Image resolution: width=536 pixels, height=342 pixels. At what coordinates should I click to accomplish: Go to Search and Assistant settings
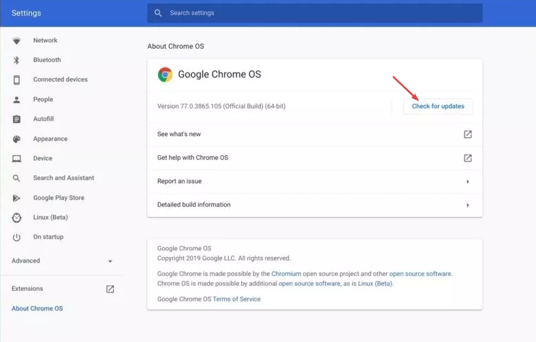[63, 178]
